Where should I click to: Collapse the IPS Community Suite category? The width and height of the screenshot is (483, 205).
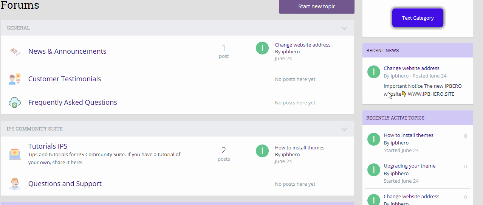(x=344, y=129)
